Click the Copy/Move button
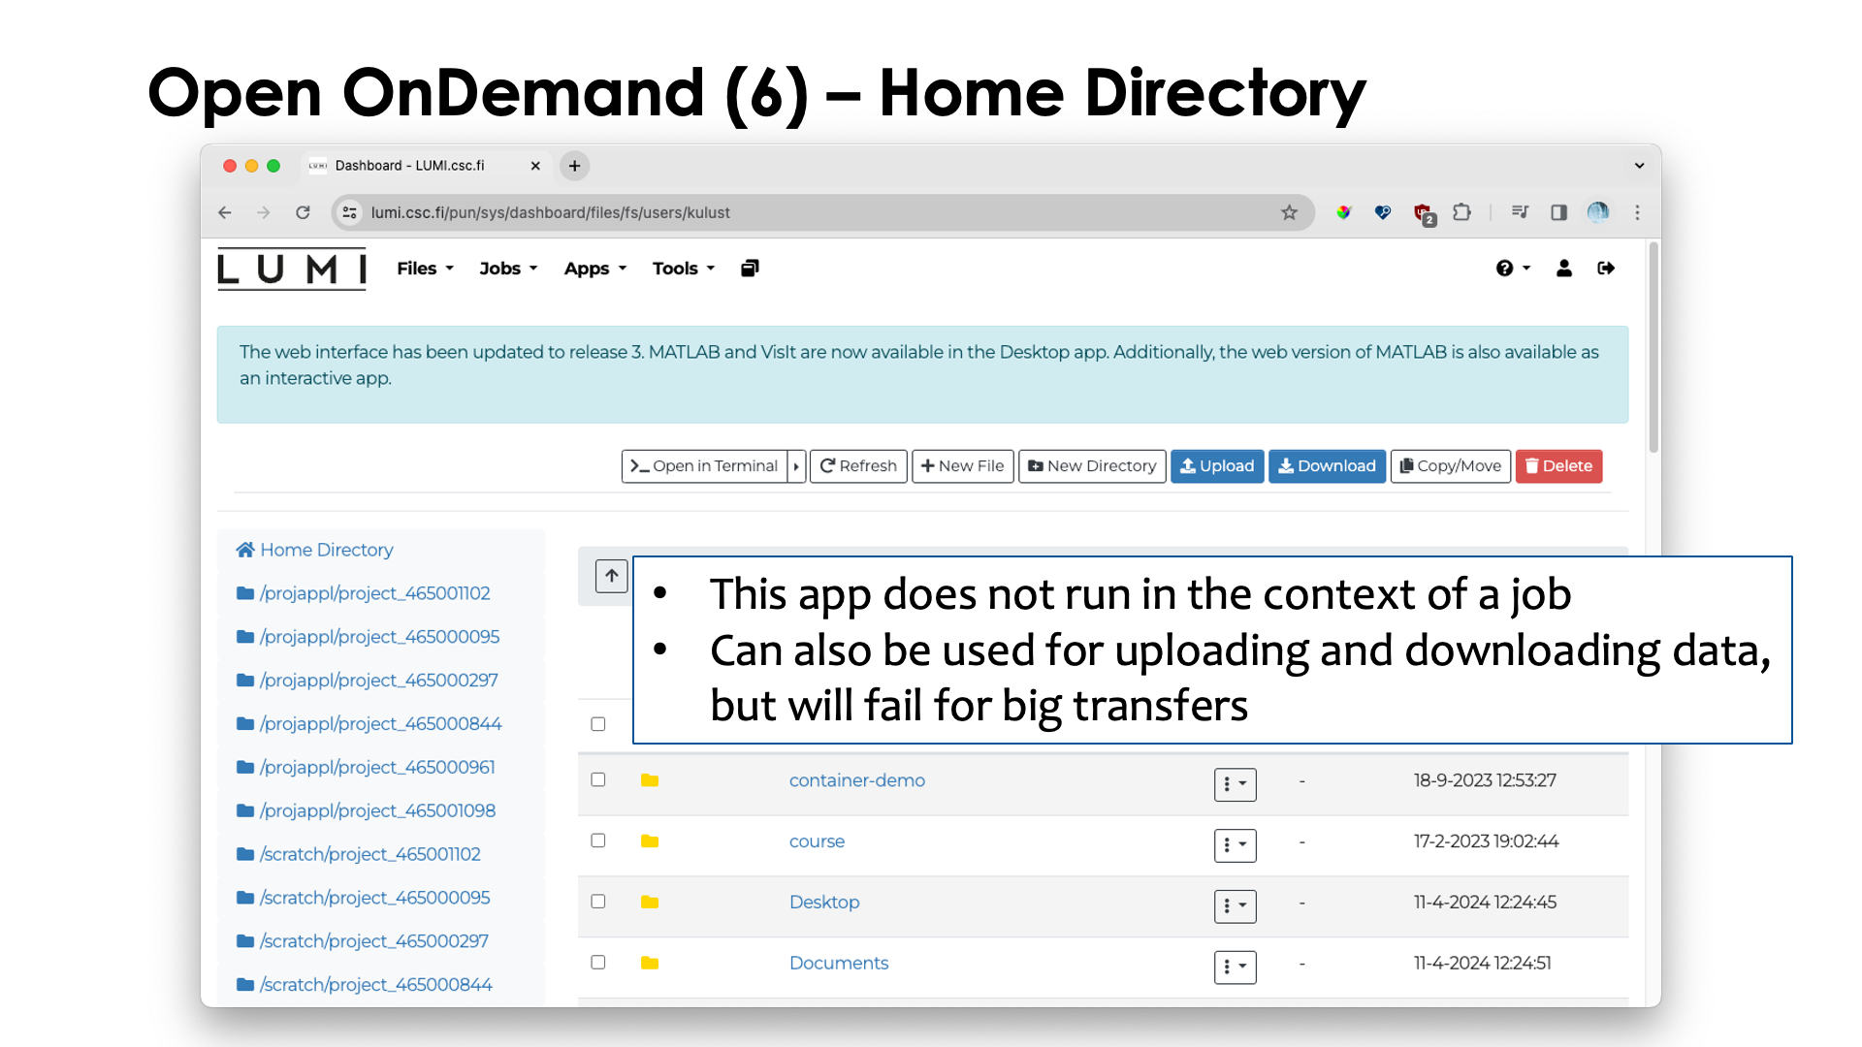 tap(1451, 466)
